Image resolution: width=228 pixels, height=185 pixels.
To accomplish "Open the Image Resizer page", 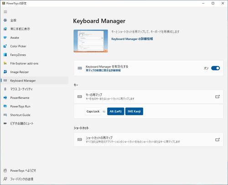I will pos(35,72).
